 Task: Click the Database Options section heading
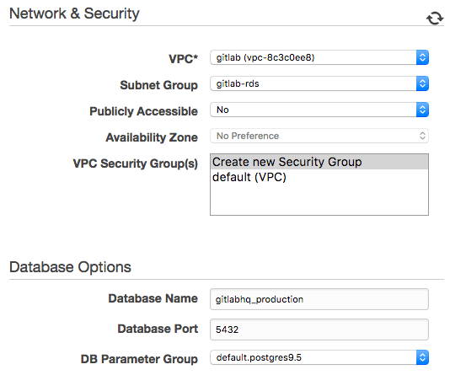pyautogui.click(x=70, y=267)
